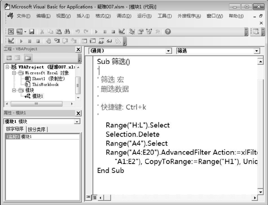Click Reset icon in debug toolbar
This screenshot has height=205, width=268.
tap(38, 41)
